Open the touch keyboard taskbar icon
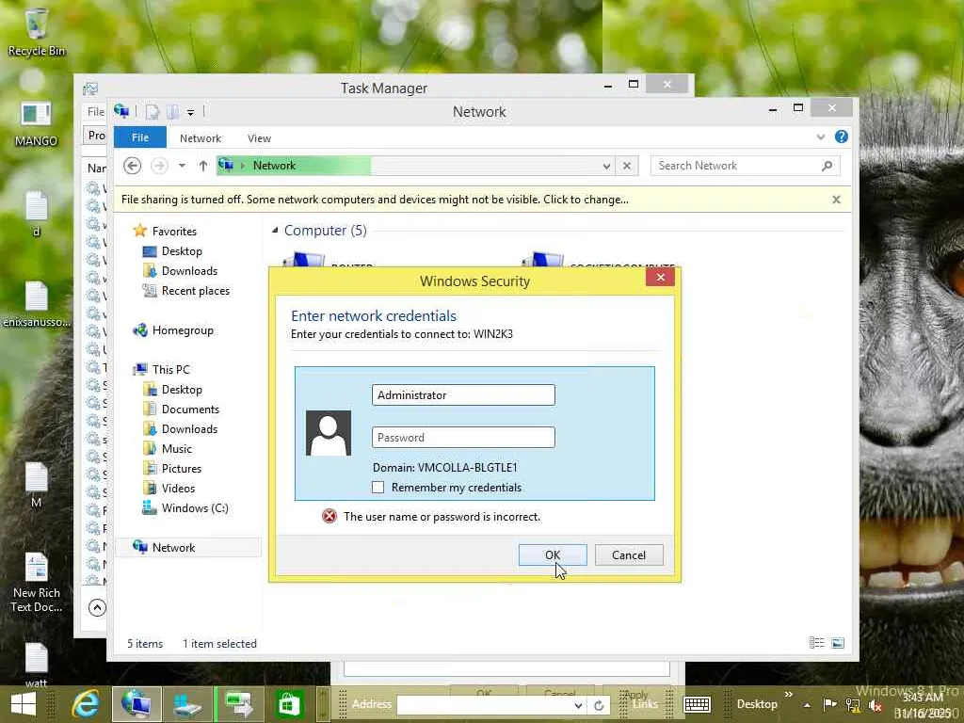964x723 pixels. 697,704
